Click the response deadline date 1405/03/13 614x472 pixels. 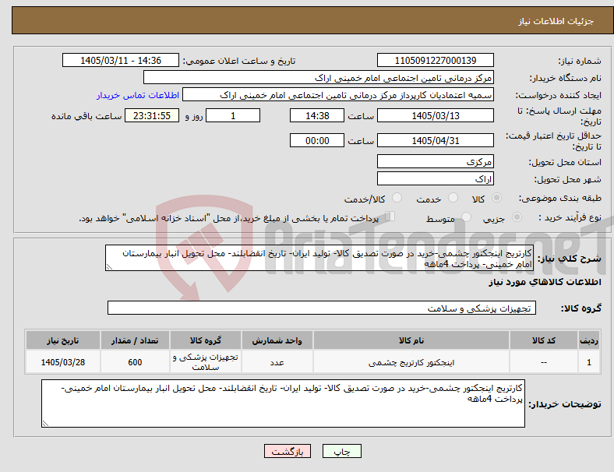click(435, 115)
